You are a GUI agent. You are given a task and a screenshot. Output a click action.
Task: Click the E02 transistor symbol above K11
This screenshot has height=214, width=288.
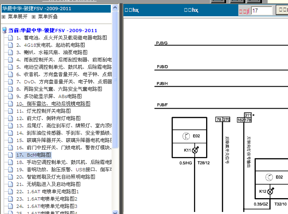[x=186, y=136]
